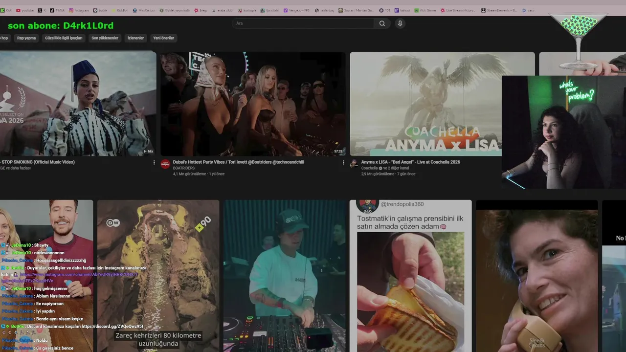Click "2,9 Mn görüntüleme" view count text

point(378,174)
